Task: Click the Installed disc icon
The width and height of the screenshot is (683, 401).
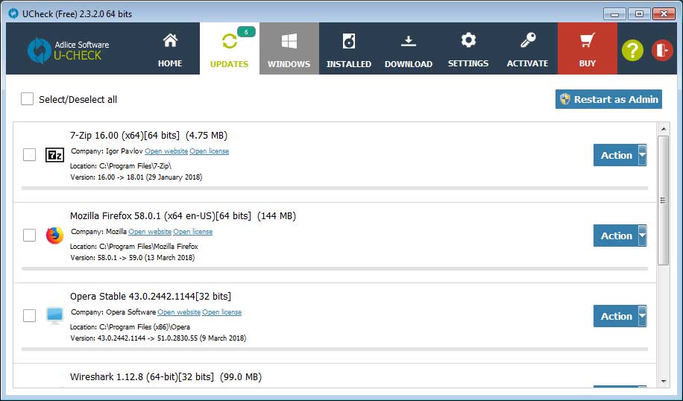Action: [349, 41]
